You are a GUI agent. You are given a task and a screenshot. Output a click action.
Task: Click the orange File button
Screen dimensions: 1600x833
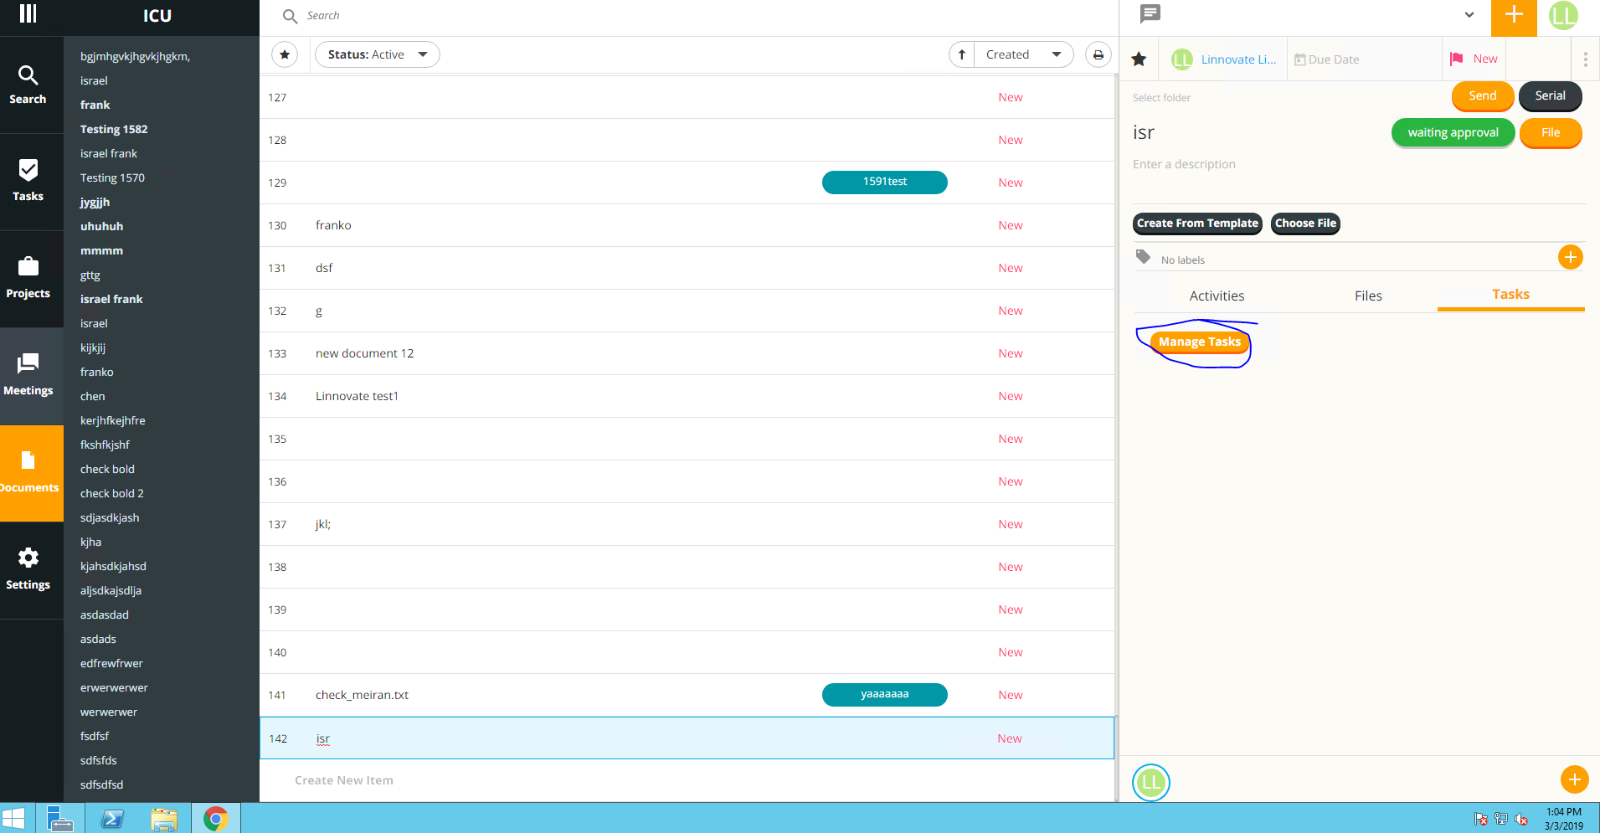pos(1550,132)
